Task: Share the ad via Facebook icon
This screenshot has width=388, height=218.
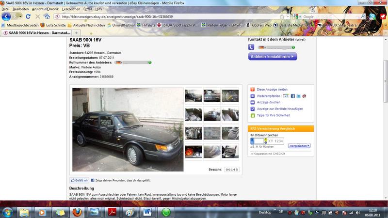Action: (x=293, y=96)
